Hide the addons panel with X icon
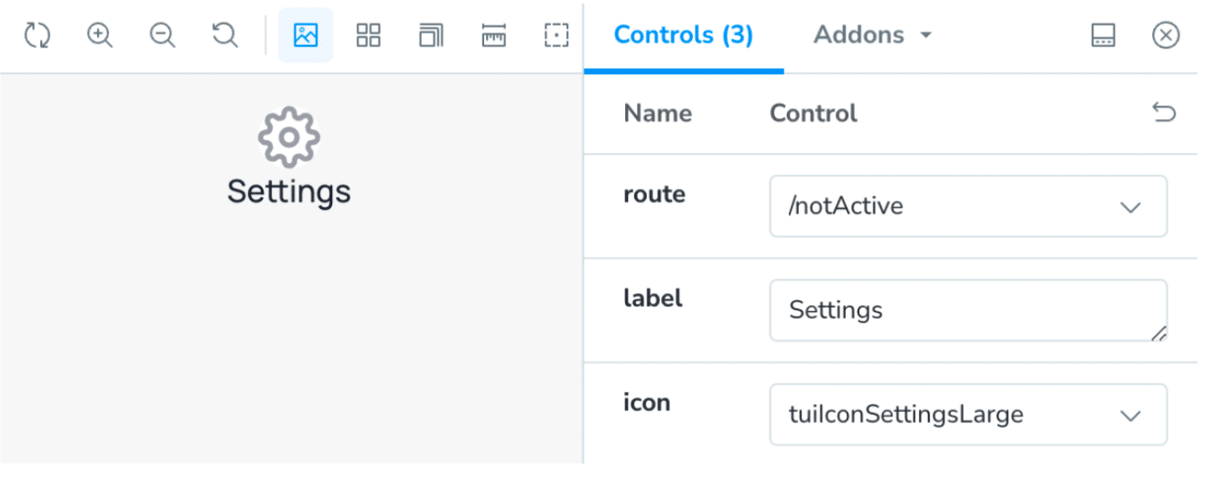1220x478 pixels. click(1165, 36)
